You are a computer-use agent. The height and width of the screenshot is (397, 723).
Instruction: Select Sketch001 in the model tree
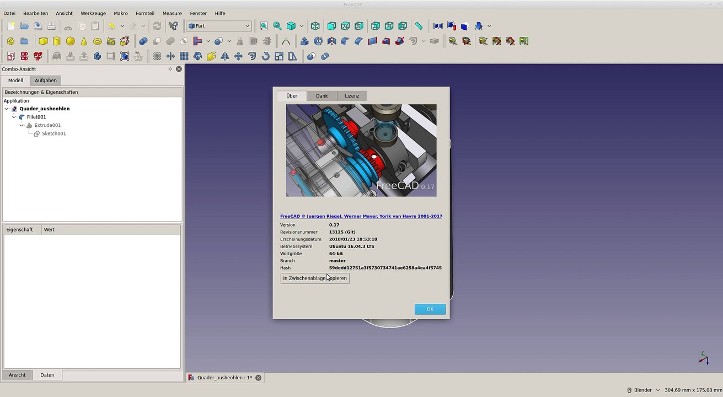click(x=54, y=133)
